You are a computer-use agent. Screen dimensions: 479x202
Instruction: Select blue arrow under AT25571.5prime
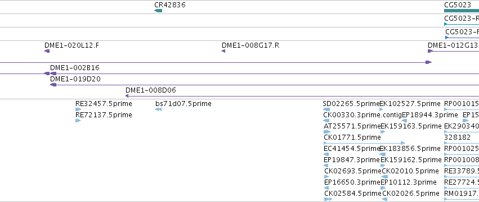point(327,132)
